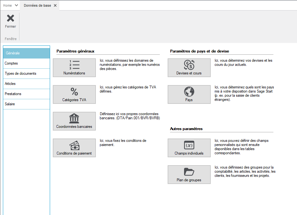Go to Types de documents in sidebar
This screenshot has height=215, width=297.
pyautogui.click(x=26, y=73)
